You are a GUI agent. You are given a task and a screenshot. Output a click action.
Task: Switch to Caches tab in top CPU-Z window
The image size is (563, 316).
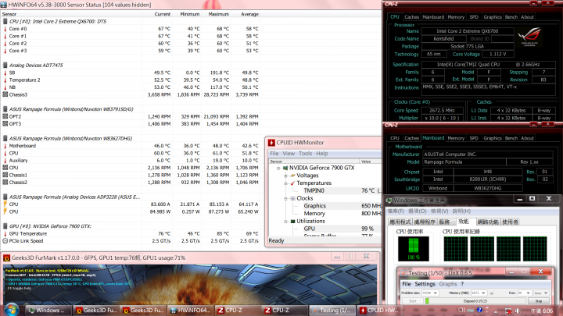[411, 17]
